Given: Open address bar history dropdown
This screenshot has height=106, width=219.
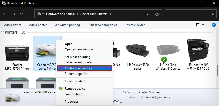Looking at the screenshot, I should click(147, 14).
